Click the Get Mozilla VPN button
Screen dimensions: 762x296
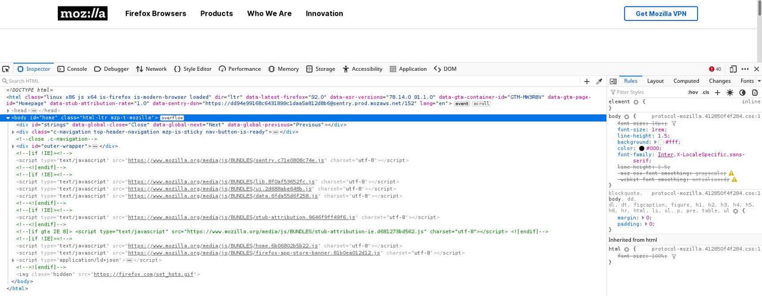(x=660, y=14)
